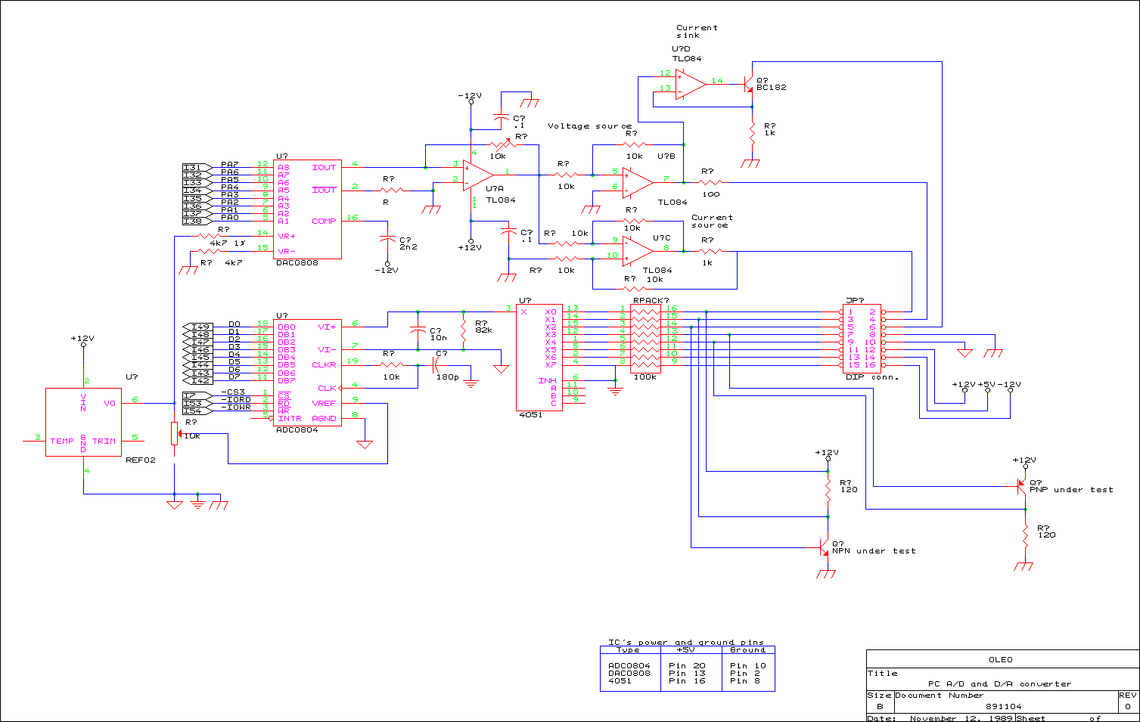Click the 'Voltage source' annotation

[x=589, y=126]
